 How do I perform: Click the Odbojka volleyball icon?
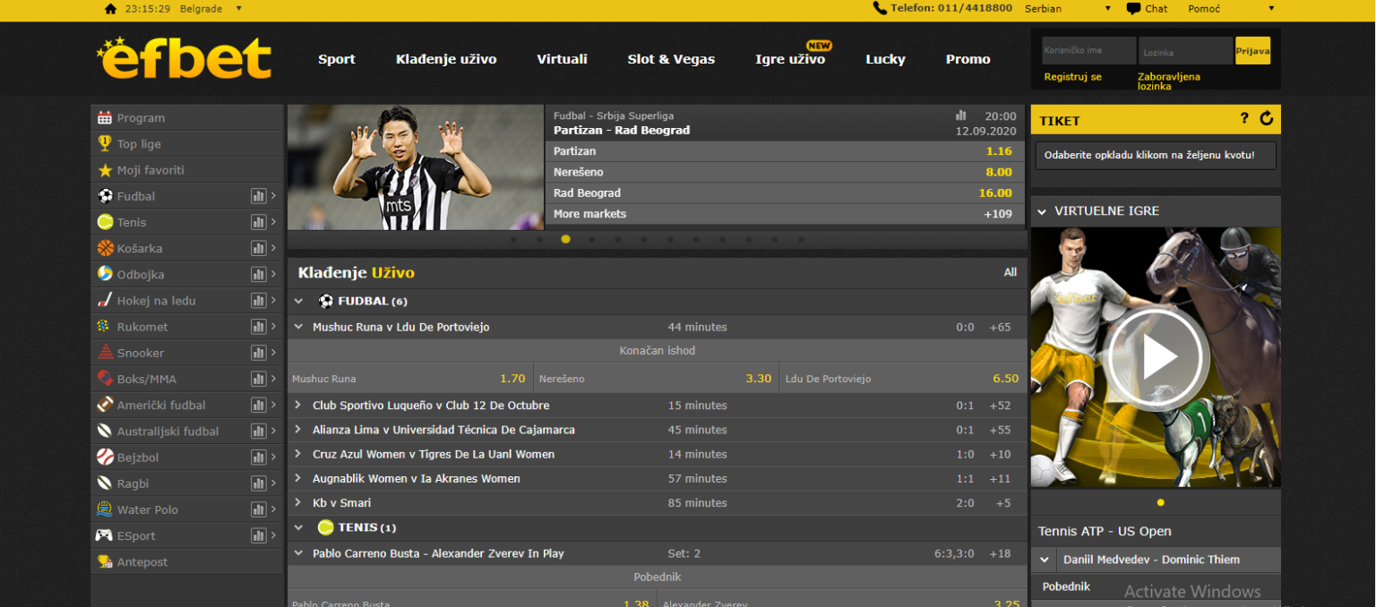tap(105, 274)
